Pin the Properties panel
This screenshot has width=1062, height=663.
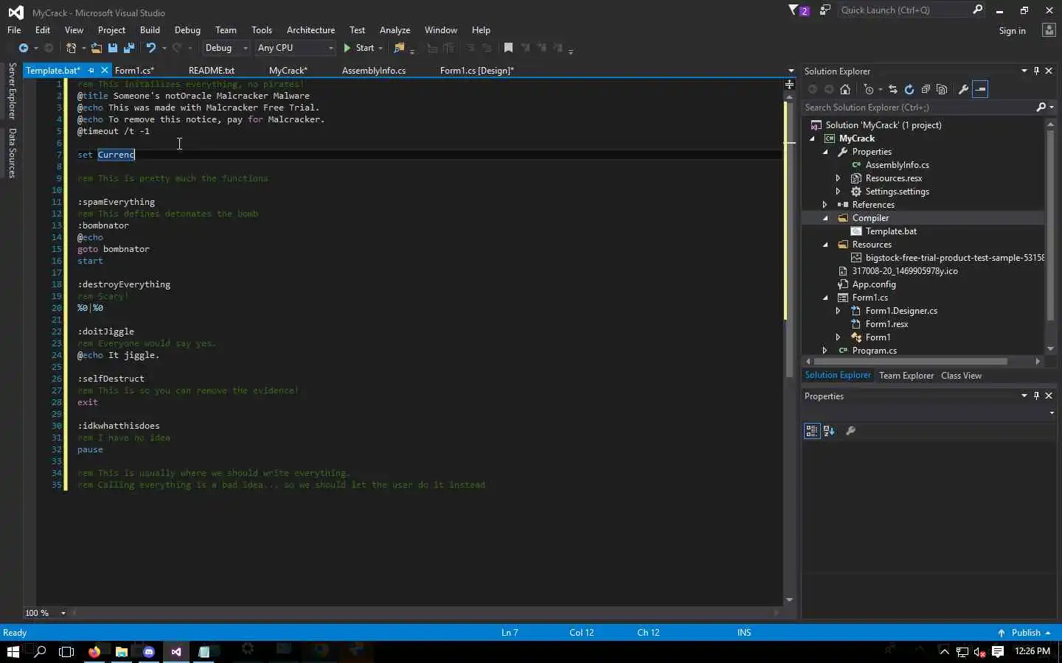pos(1036,396)
